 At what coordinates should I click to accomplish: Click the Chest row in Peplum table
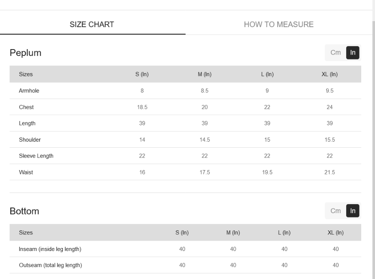tap(186, 107)
